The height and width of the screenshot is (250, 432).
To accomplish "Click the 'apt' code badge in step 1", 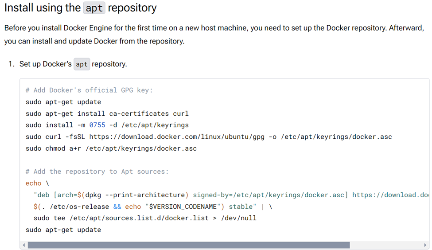I will (82, 64).
